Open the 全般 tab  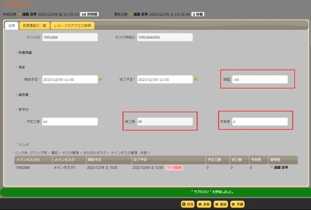tap(12, 26)
